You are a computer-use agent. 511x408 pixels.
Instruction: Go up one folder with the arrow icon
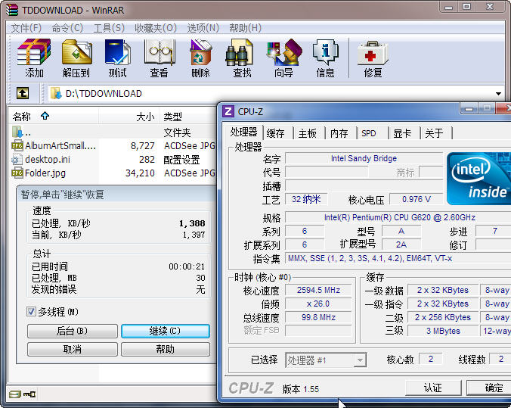[23, 93]
